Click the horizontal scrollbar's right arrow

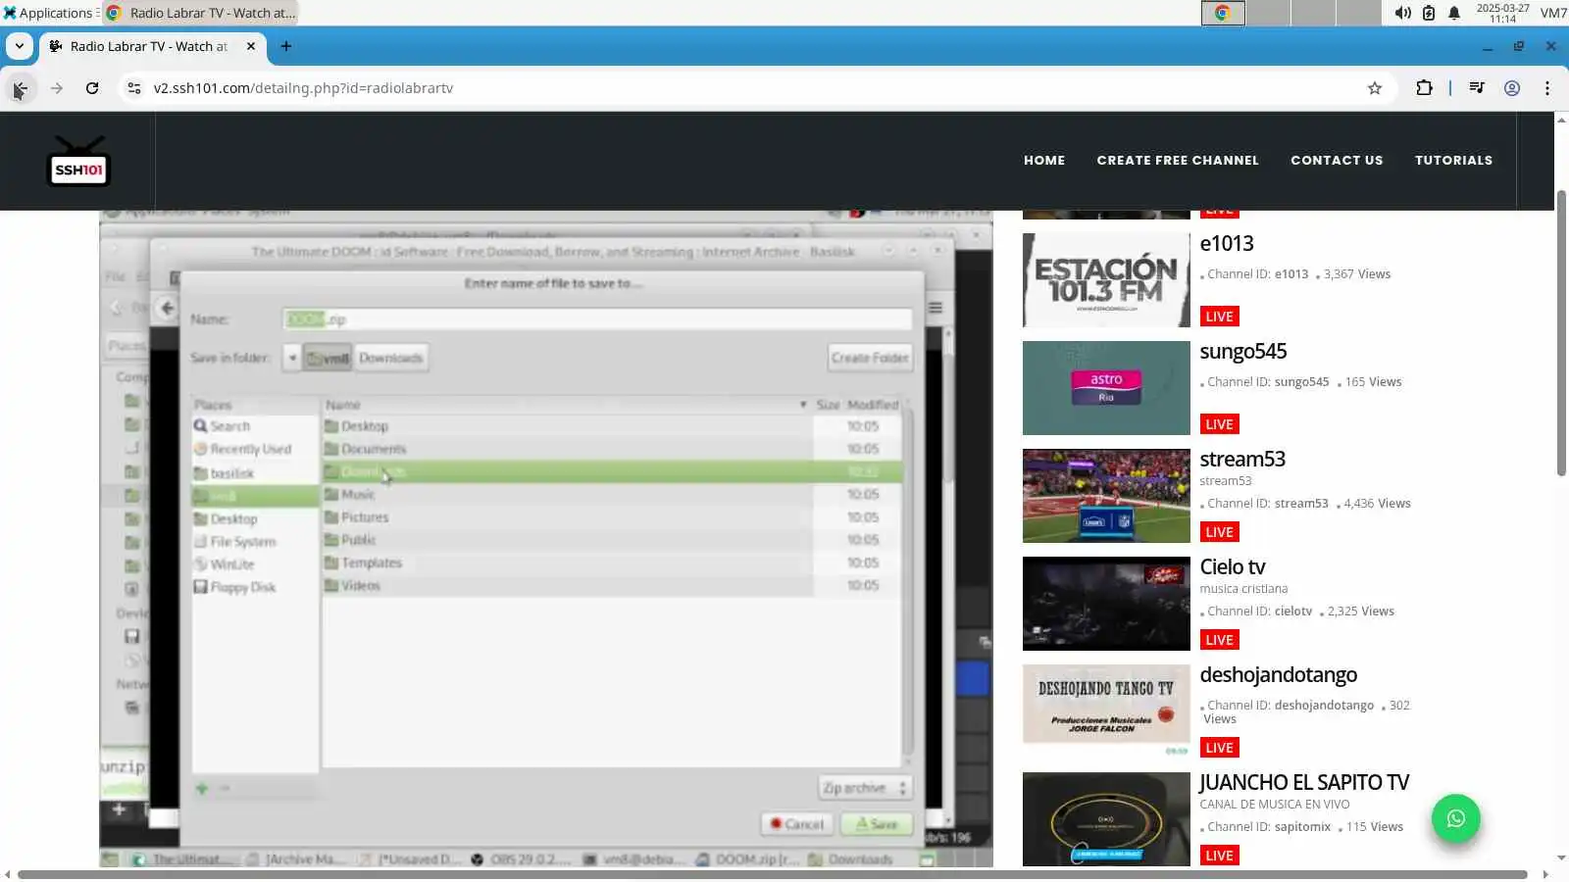click(1546, 874)
